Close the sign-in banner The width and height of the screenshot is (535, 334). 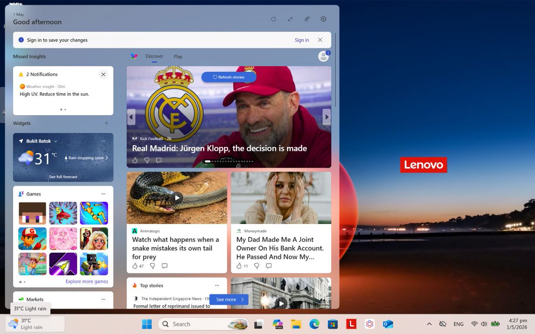tap(320, 40)
